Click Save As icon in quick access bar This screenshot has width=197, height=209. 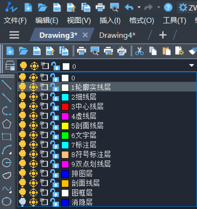[x=71, y=7]
